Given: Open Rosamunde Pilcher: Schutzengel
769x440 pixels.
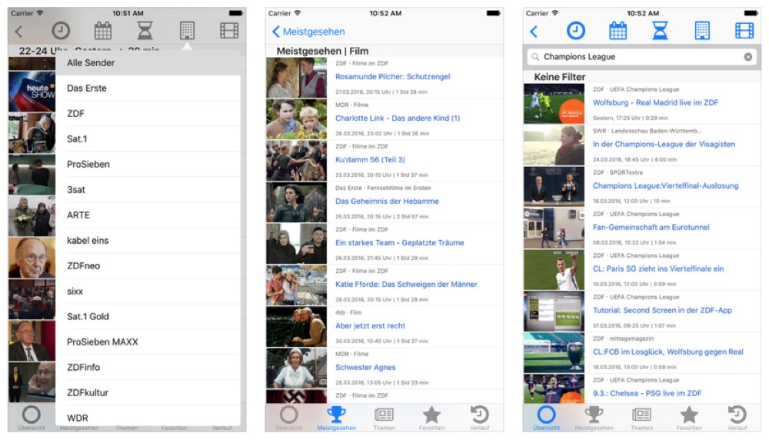Looking at the screenshot, I should click(x=392, y=77).
